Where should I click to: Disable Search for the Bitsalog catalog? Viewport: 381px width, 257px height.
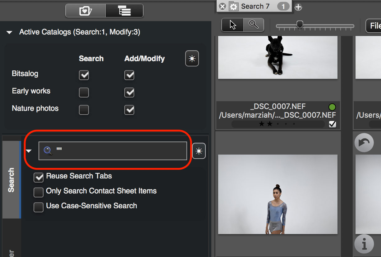point(84,75)
